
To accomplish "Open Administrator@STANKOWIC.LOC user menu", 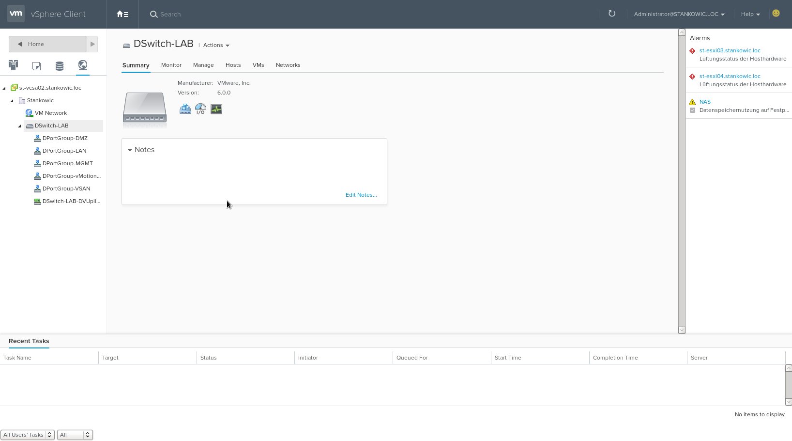I will 679,14.
